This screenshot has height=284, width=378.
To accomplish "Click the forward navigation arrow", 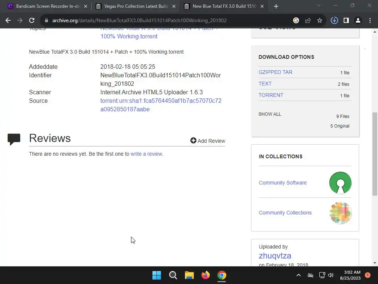I will 20,21.
